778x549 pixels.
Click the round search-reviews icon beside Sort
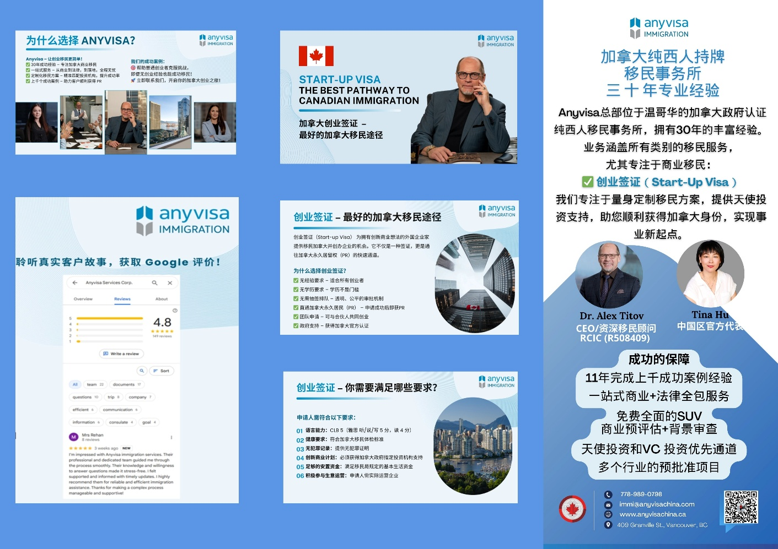tap(142, 371)
